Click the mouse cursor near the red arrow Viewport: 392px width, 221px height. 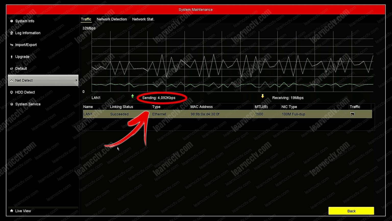point(118,148)
